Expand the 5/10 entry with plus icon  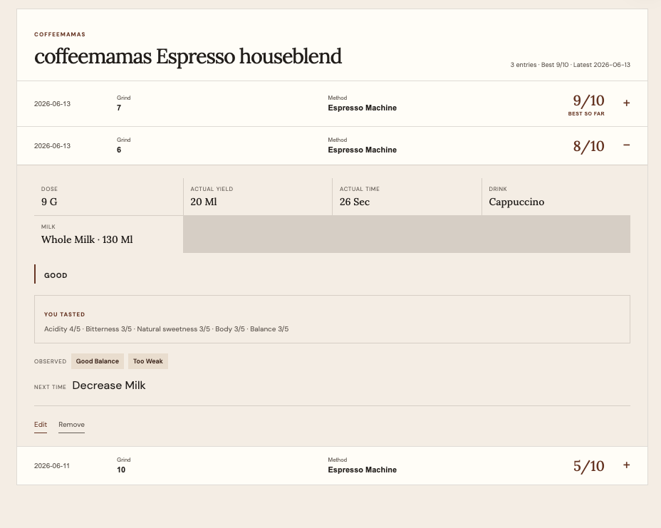tap(626, 465)
